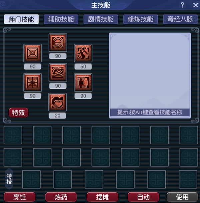This screenshot has width=200, height=203.
Task: Select the 师门技能 tab
Action: point(21,19)
